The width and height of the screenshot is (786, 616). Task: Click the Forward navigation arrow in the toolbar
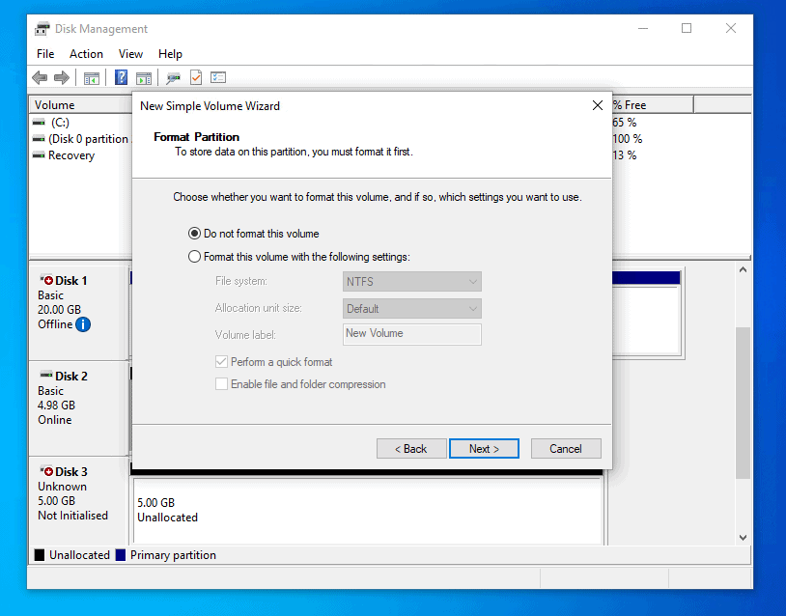pyautogui.click(x=61, y=77)
